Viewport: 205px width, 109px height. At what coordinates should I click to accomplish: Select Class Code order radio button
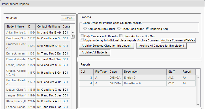click(119, 29)
